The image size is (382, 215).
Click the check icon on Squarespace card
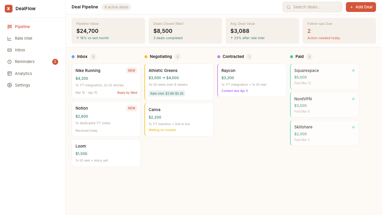(x=353, y=70)
